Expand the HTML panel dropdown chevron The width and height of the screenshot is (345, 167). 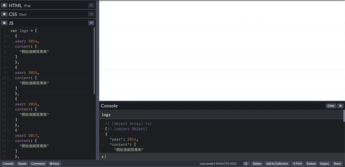pyautogui.click(x=91, y=5)
